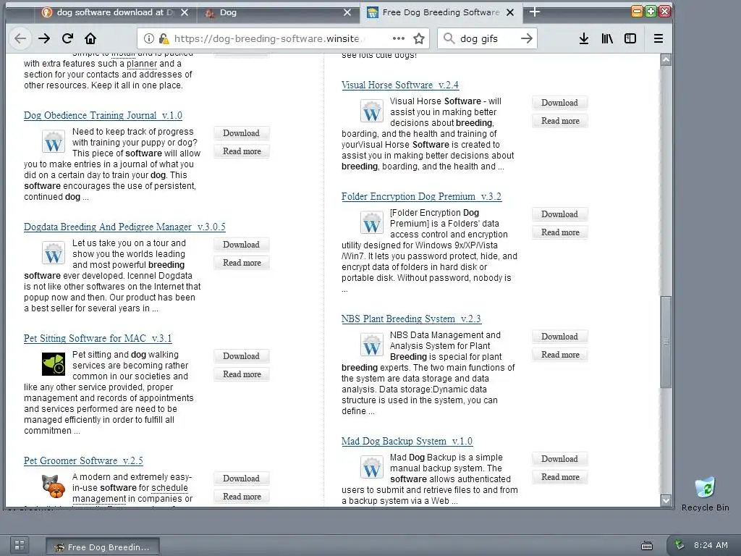Image resolution: width=741 pixels, height=556 pixels.
Task: Open a new tab with plus
Action: pos(535,12)
